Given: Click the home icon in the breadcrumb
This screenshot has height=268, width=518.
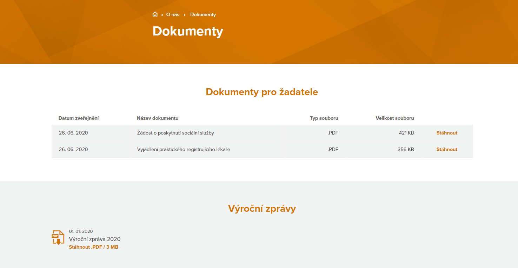Looking at the screenshot, I should [x=155, y=14].
